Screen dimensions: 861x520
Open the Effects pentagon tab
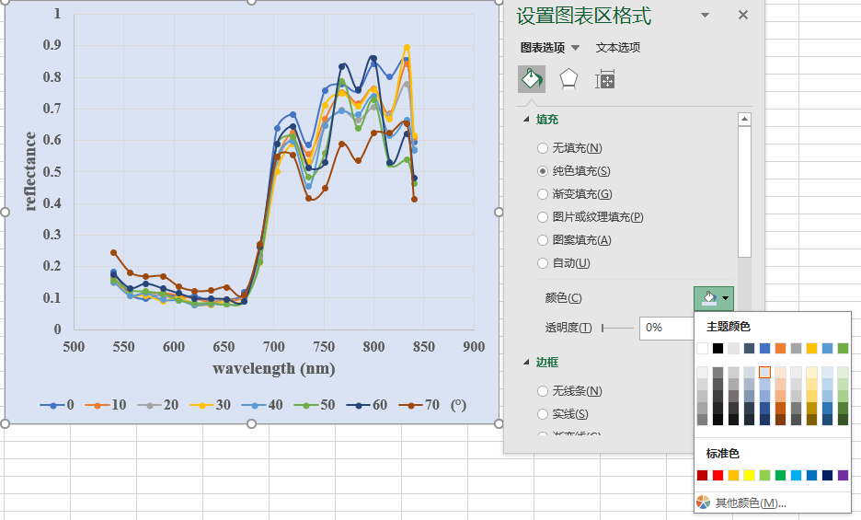click(568, 79)
